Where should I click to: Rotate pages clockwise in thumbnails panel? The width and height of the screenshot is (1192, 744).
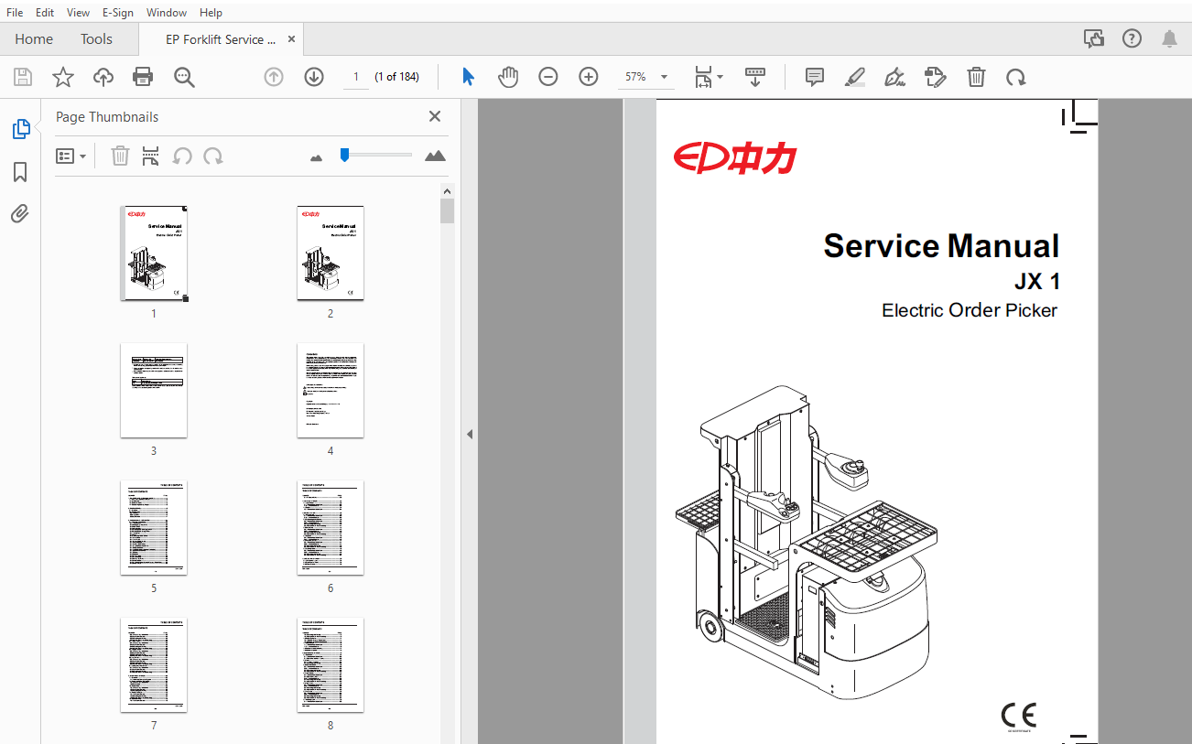coord(213,156)
